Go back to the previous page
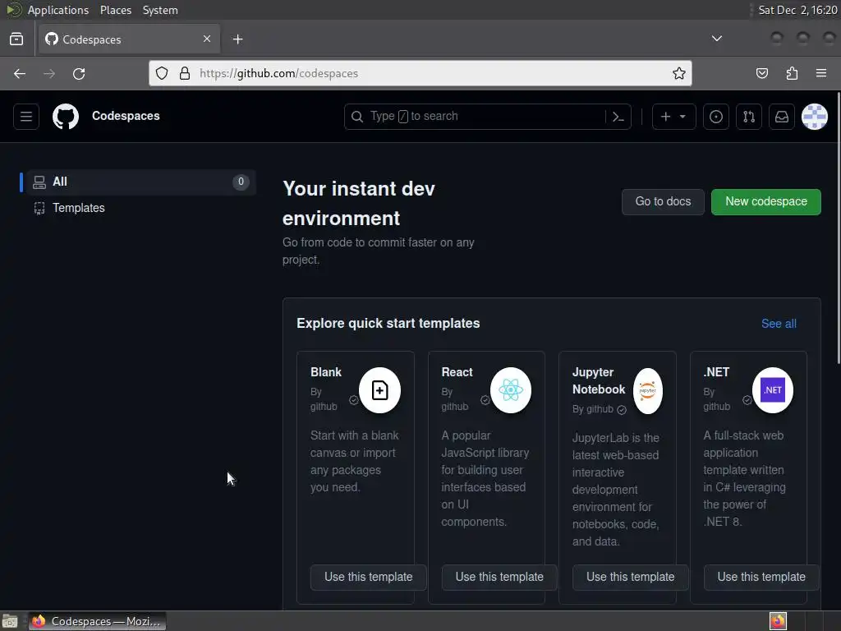Image resolution: width=841 pixels, height=631 pixels. pos(20,73)
